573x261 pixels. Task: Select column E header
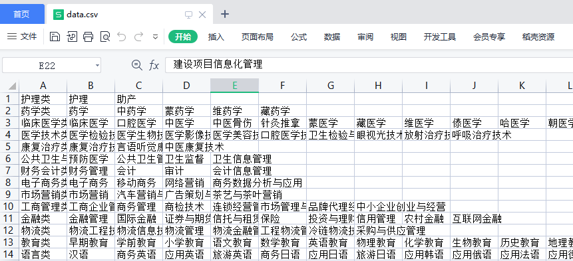[x=235, y=86]
